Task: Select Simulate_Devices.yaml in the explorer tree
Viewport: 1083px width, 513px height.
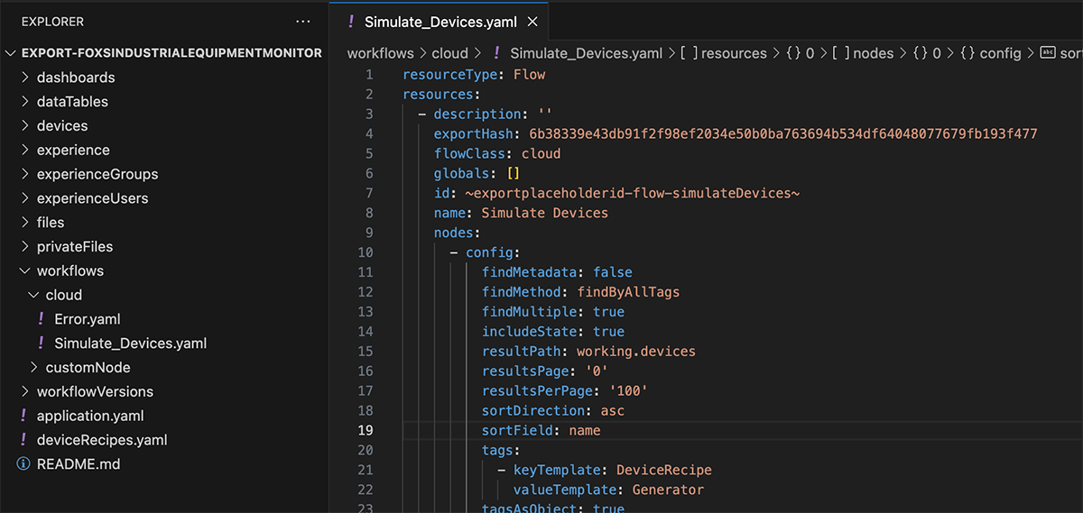Action: (131, 344)
